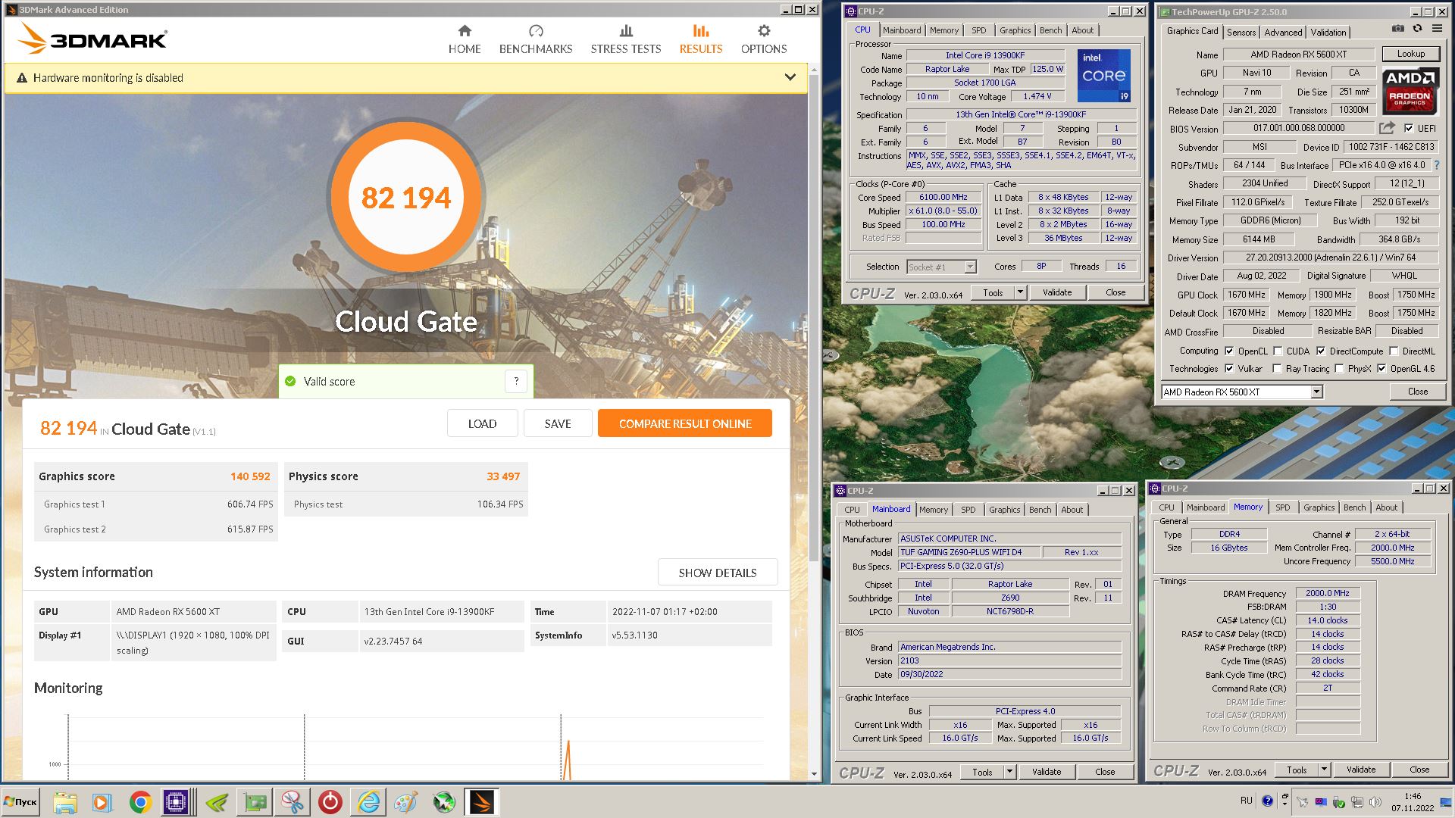Open the Socket #1 selection dropdown
Screen dimensions: 1455x818
tap(970, 267)
